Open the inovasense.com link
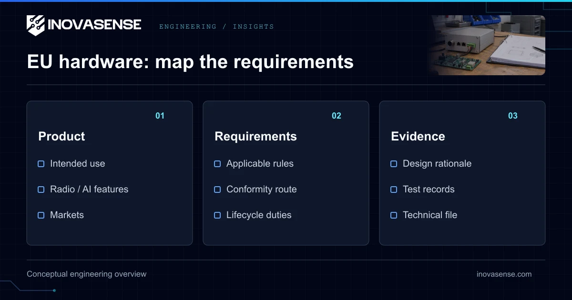This screenshot has height=300, width=572. coord(504,274)
